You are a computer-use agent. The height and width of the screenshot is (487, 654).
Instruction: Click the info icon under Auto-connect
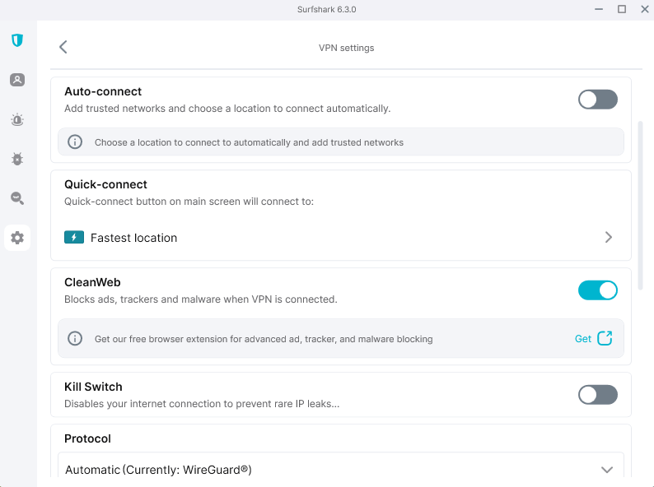point(75,142)
